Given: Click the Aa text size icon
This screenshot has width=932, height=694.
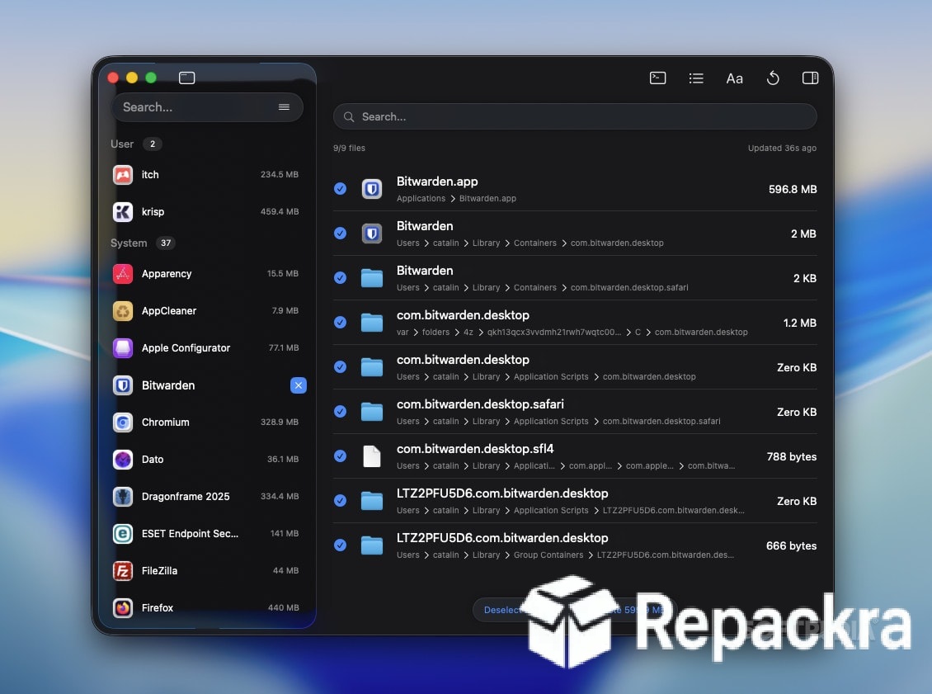Looking at the screenshot, I should coord(735,78).
